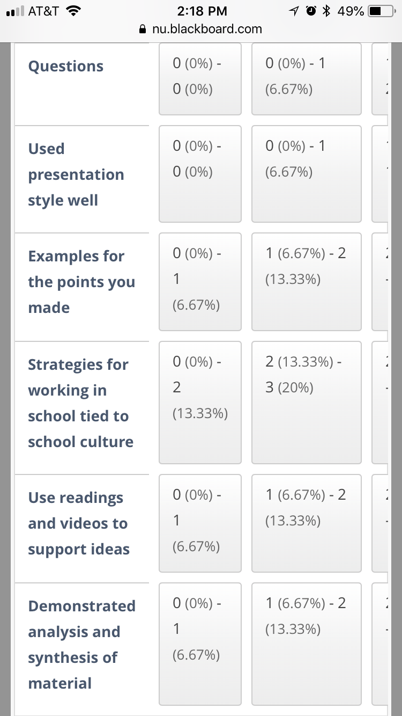Tap the alarm clock status icon
Screen dimensions: 402x716
click(310, 11)
